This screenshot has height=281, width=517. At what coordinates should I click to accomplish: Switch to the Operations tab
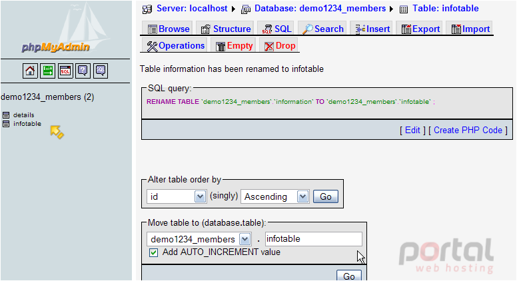pos(175,46)
